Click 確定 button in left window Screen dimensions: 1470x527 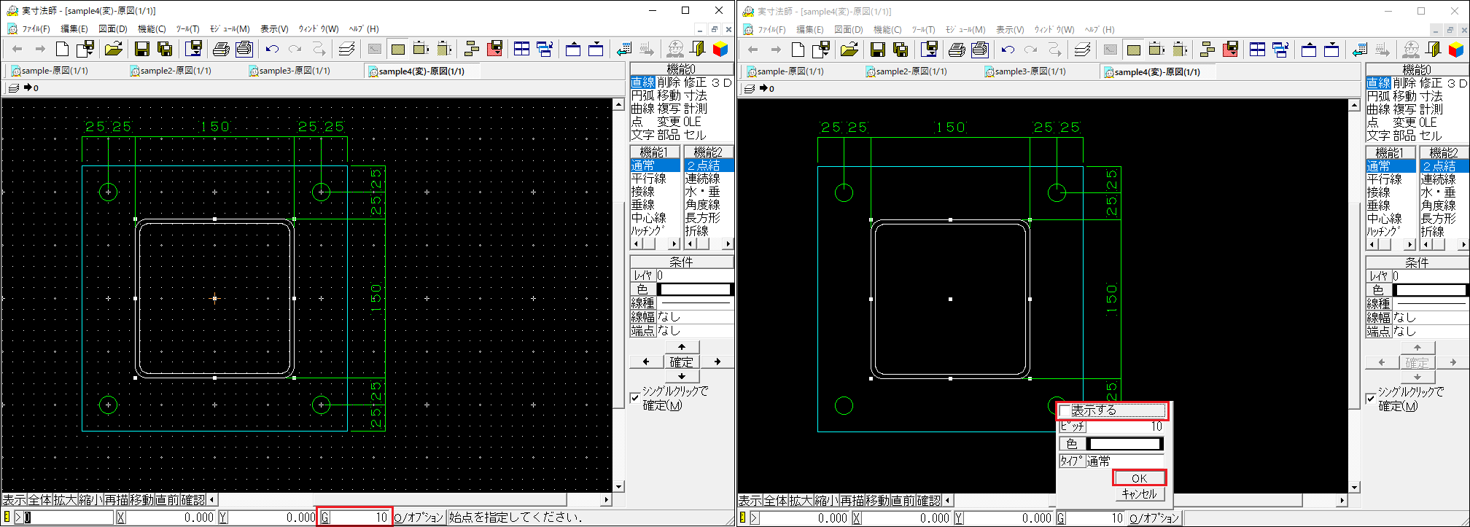(681, 362)
